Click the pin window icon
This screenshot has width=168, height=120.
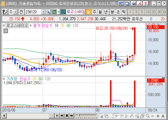133,4
